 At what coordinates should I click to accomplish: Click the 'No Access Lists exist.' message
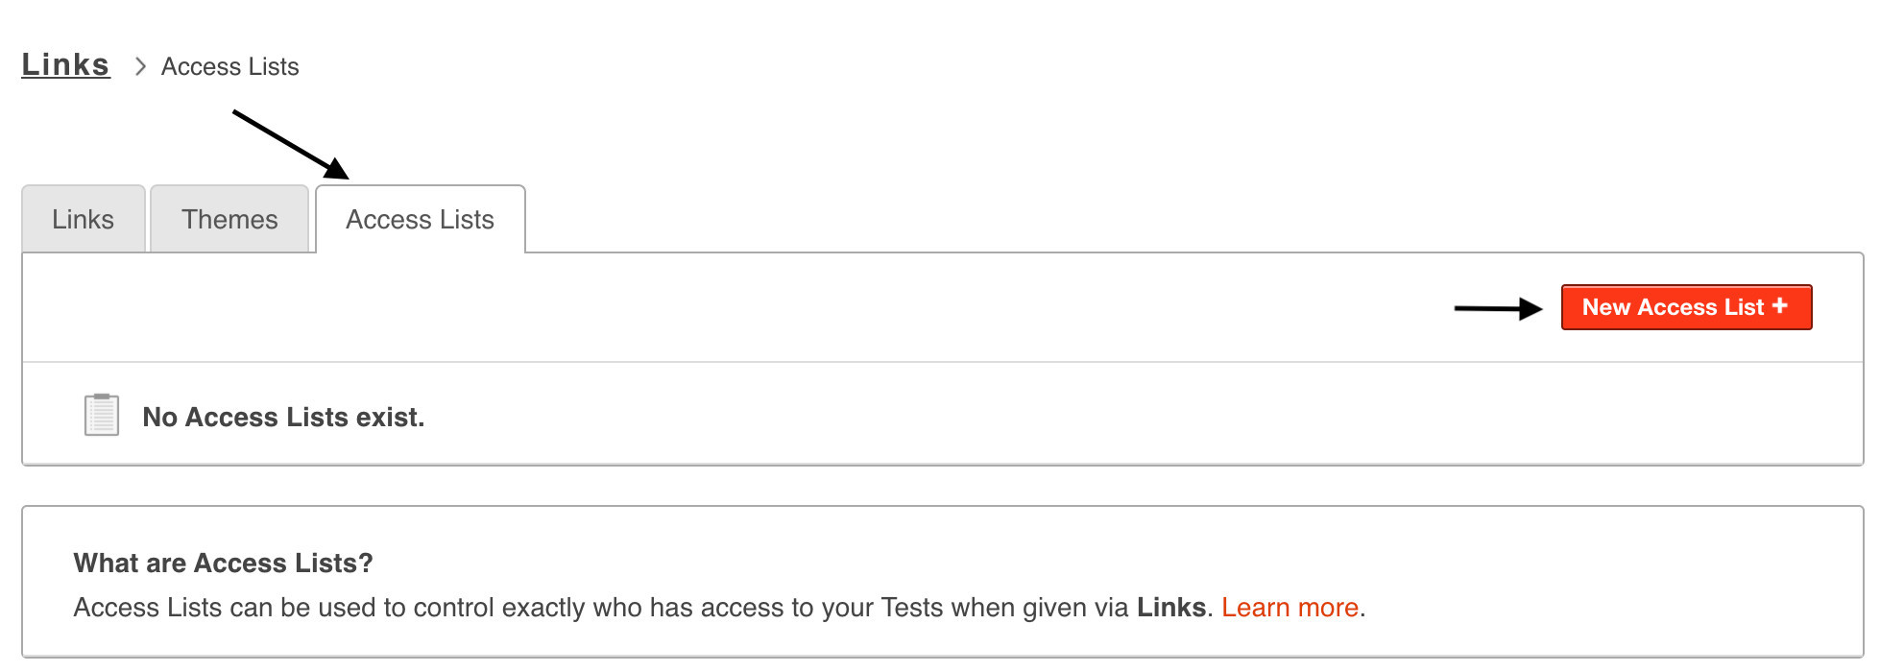click(x=283, y=417)
